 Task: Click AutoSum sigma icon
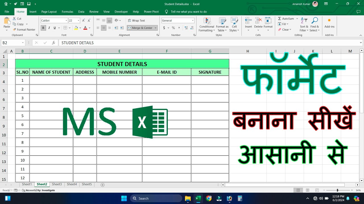point(280,19)
